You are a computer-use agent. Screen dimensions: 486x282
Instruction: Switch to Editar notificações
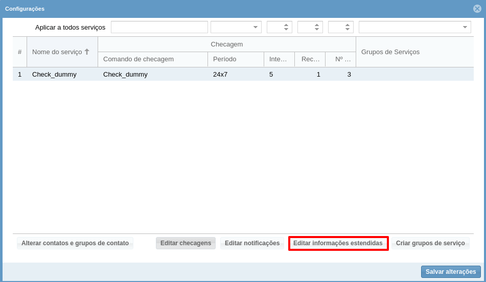[x=252, y=243]
